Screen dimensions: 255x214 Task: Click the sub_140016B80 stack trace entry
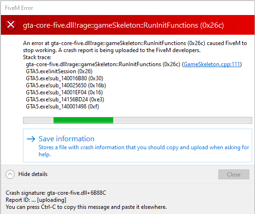(64, 78)
